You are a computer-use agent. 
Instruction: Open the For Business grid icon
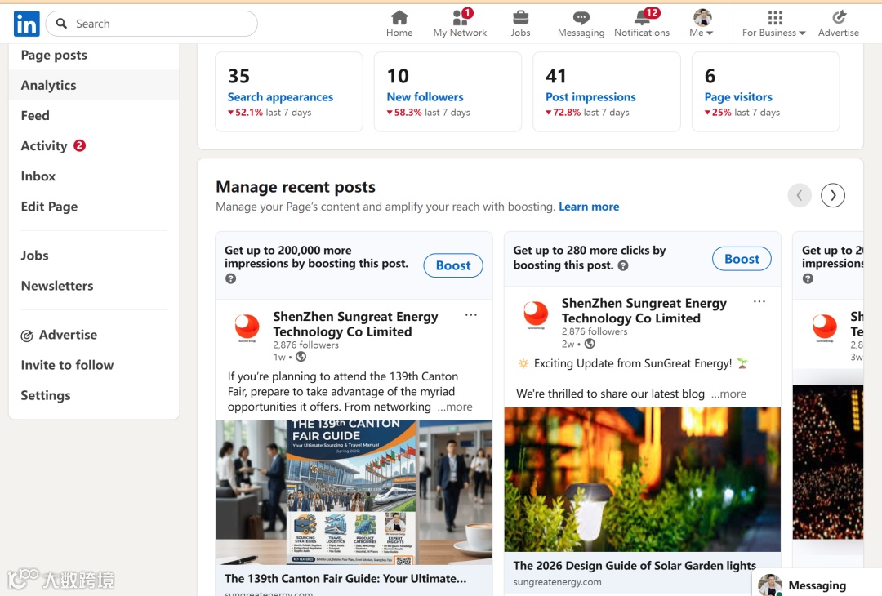pyautogui.click(x=775, y=17)
